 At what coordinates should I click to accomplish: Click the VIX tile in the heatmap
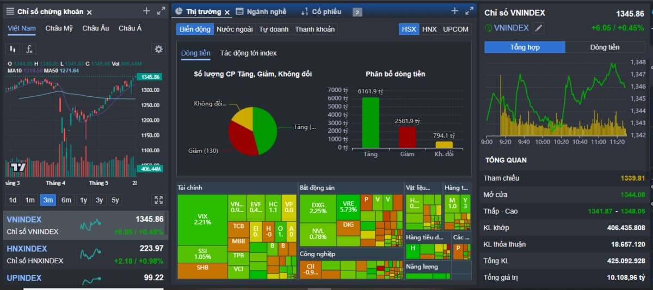(x=202, y=220)
